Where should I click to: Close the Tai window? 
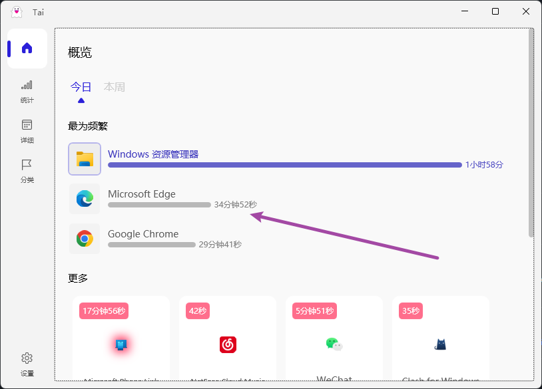coord(526,11)
